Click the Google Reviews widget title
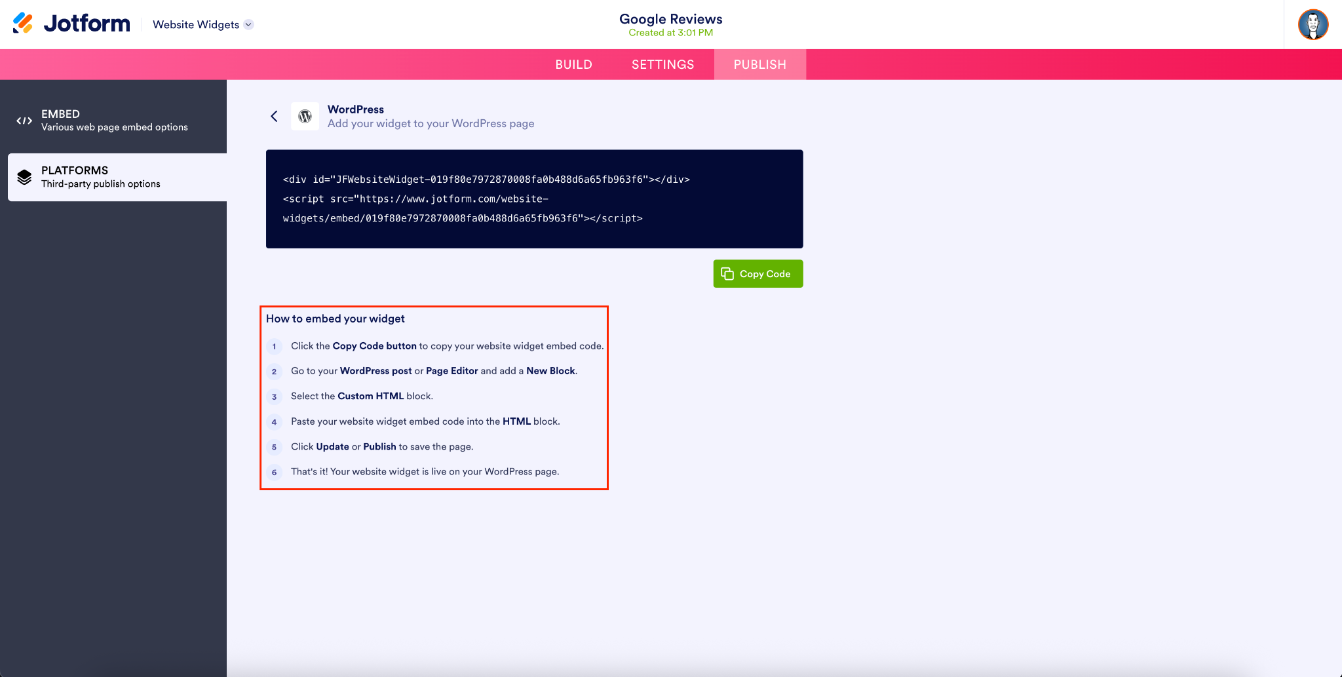Viewport: 1342px width, 677px height. (670, 19)
